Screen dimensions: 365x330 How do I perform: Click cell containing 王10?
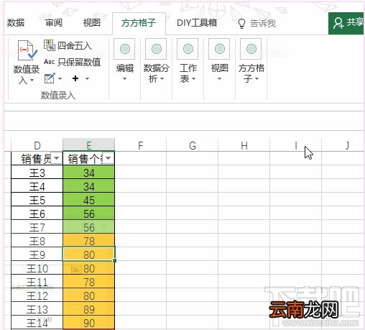[37, 268]
